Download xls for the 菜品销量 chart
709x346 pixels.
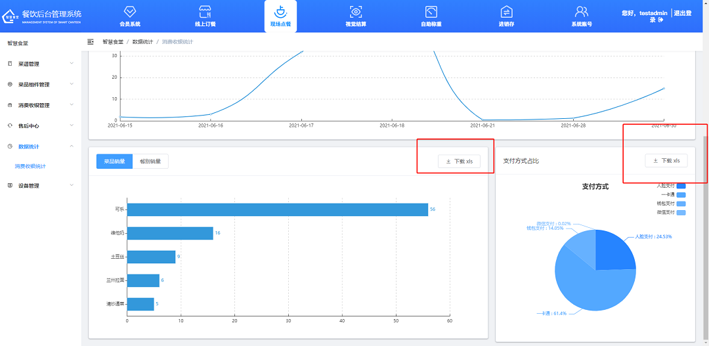click(460, 162)
